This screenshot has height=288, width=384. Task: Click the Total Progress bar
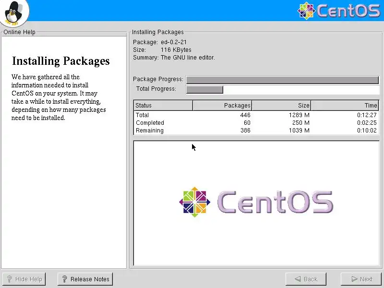point(282,90)
